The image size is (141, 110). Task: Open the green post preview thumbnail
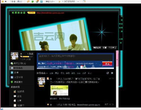coord(59,90)
